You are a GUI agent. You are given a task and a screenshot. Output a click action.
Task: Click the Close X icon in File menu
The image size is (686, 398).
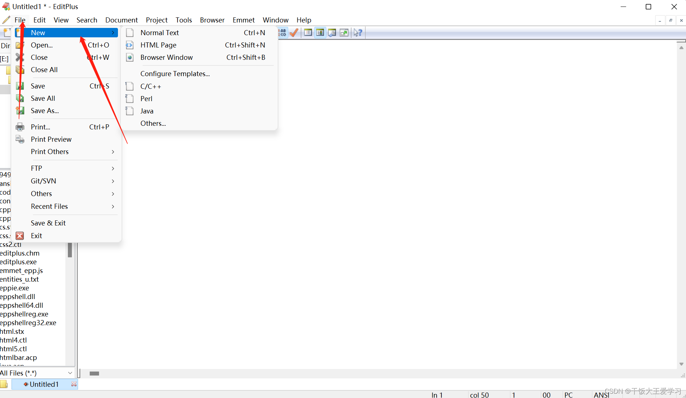20,57
